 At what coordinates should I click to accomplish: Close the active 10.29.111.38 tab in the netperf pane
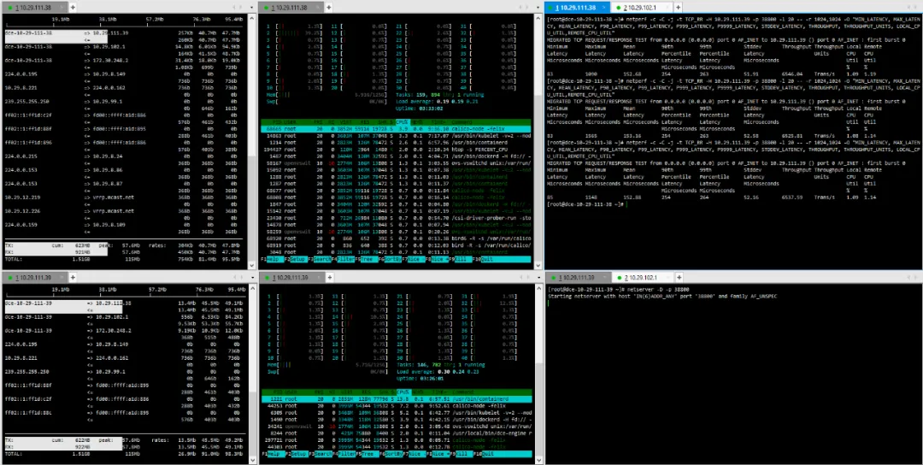(x=605, y=8)
